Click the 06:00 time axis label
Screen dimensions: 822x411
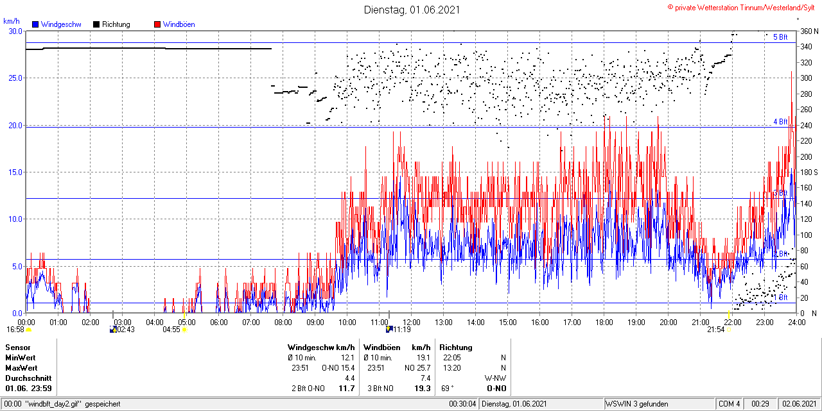tap(219, 322)
